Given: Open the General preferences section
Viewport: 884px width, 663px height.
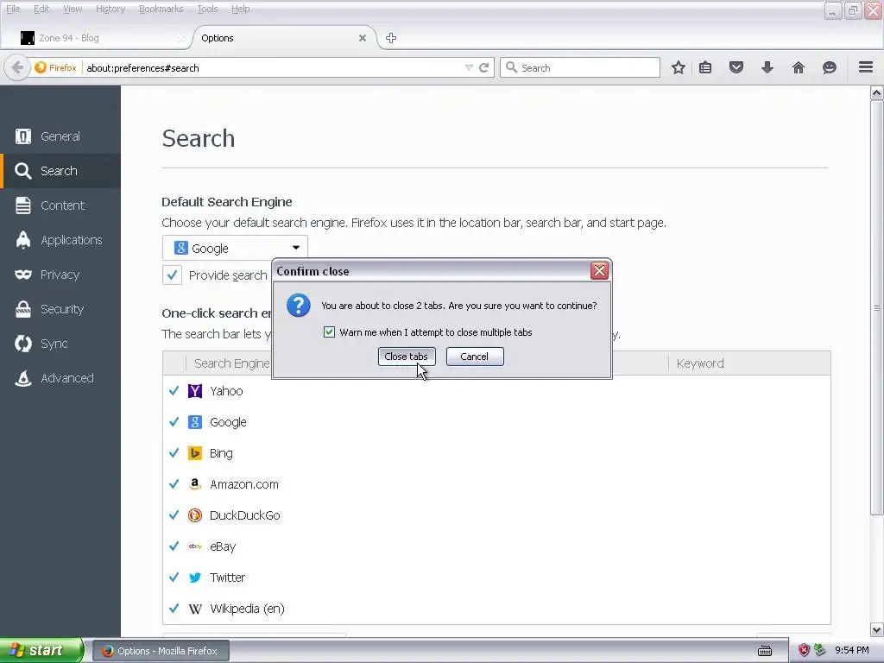Looking at the screenshot, I should click(60, 136).
